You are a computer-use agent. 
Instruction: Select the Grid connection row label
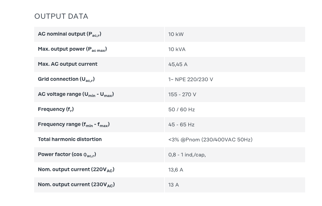[66, 79]
